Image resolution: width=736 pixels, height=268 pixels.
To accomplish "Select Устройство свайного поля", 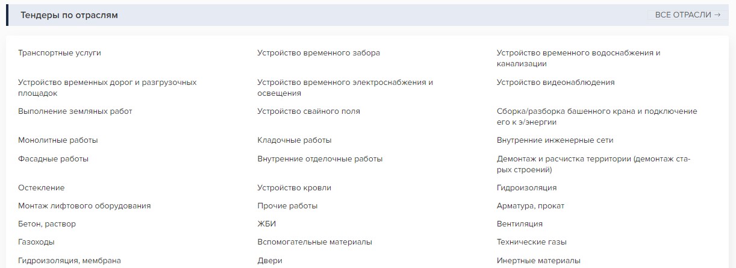I will (x=308, y=111).
